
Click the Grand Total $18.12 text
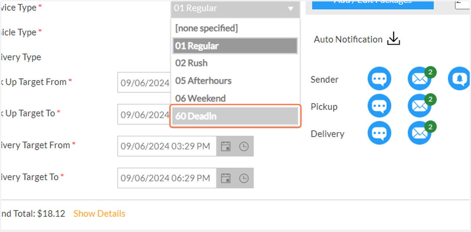pos(33,214)
